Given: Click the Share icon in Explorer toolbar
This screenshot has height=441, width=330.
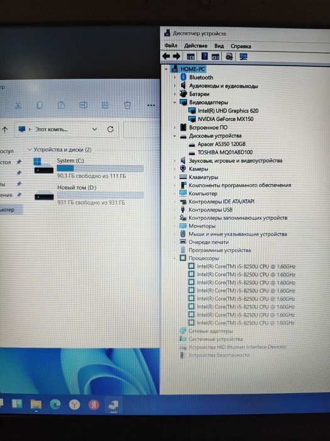Looking at the screenshot, I should 105,105.
